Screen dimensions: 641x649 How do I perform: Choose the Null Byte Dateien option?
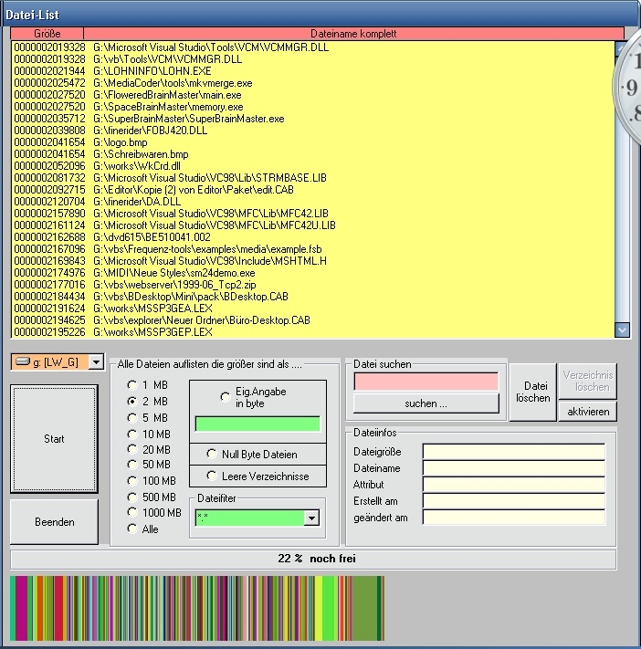[x=212, y=454]
